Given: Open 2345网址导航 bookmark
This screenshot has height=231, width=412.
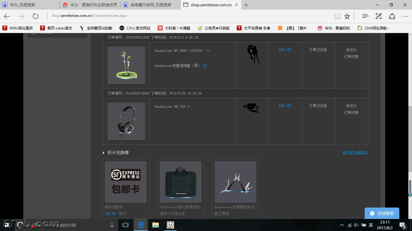Looking at the screenshot, I should click(x=373, y=28).
